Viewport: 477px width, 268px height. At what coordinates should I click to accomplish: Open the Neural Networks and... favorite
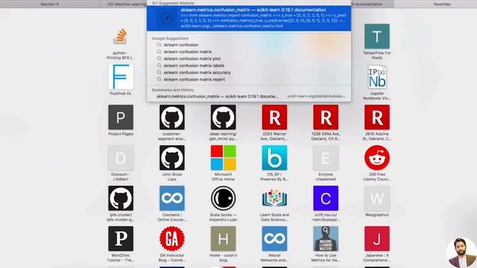(274, 238)
